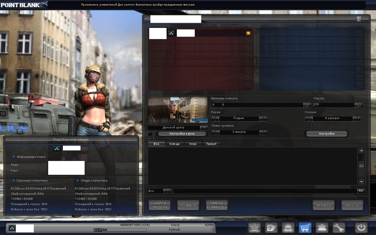Image resolution: width=376 pixels, height=235 pixels.
Task: Expand the Деловой центр map dropdown
Action: click(204, 128)
